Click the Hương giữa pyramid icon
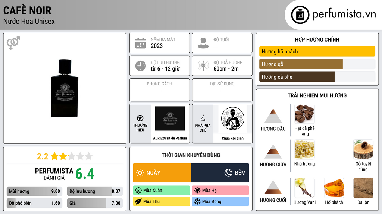The image size is (382, 214). click(x=273, y=152)
